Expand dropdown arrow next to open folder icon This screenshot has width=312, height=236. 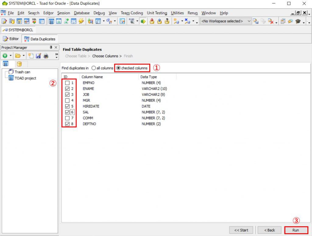pyautogui.click(x=23, y=56)
